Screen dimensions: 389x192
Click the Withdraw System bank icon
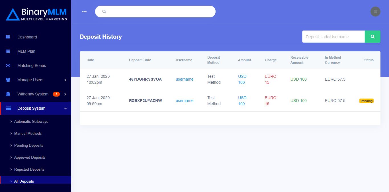point(8,94)
